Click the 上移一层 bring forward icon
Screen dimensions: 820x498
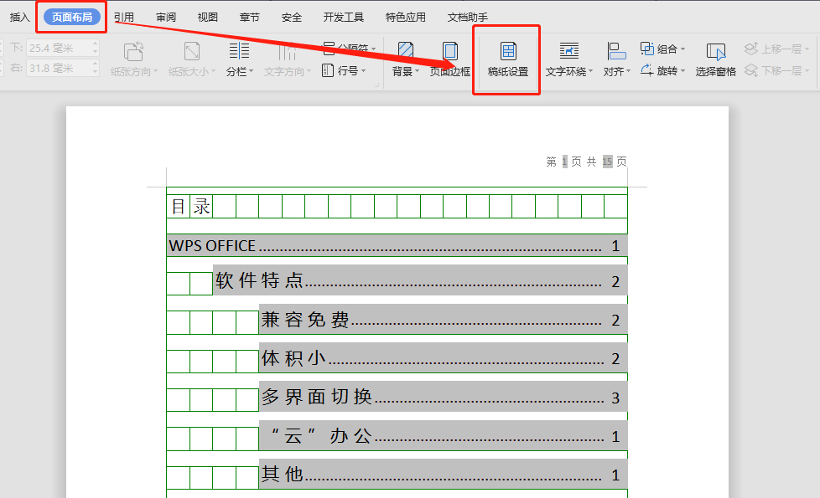(751, 49)
